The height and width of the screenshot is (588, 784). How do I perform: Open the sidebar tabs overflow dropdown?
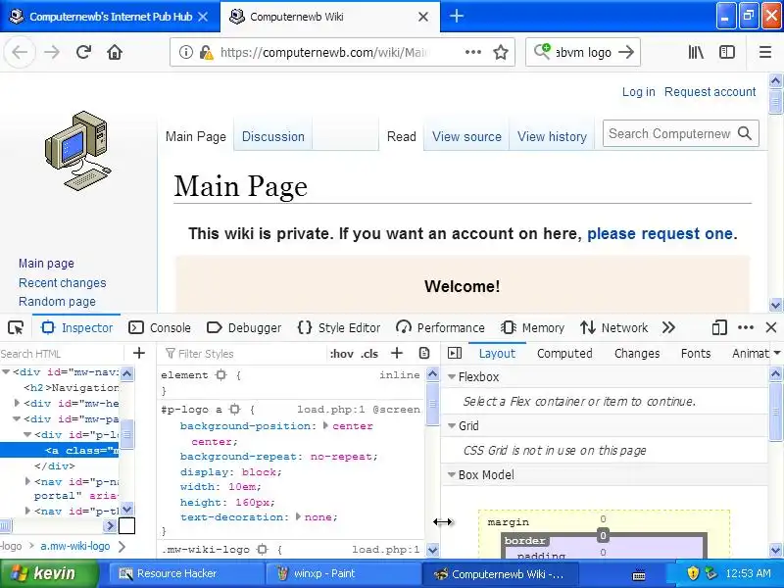click(x=777, y=353)
